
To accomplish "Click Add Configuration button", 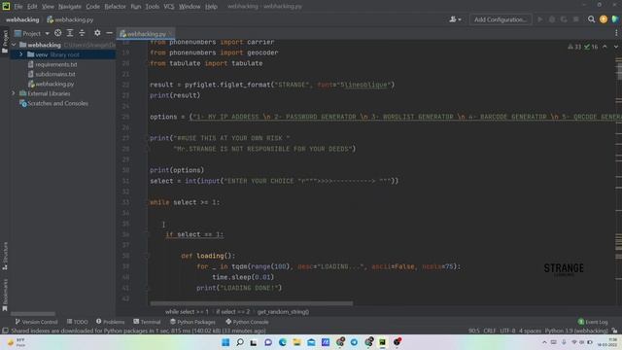I will point(501,19).
